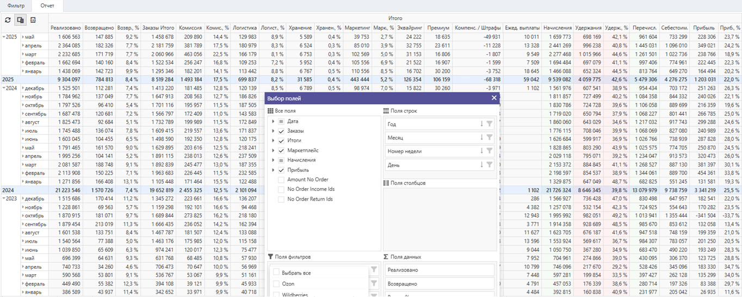This screenshot has width=742, height=297.
Task: Collapse the 2024 year row group
Action: pos(4,88)
